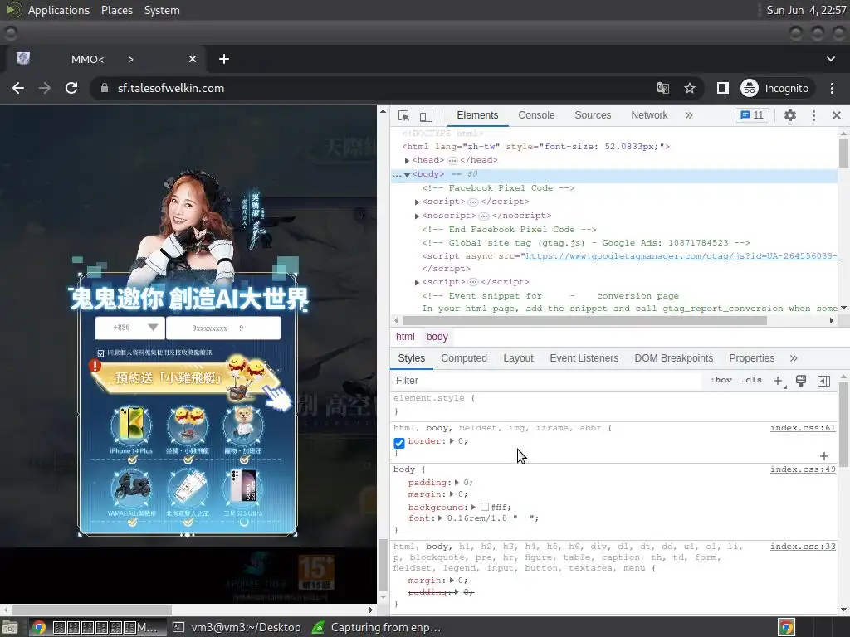Image resolution: width=850 pixels, height=637 pixels.
Task: Uncheck the border: 0 declaration checkbox
Action: coord(399,443)
